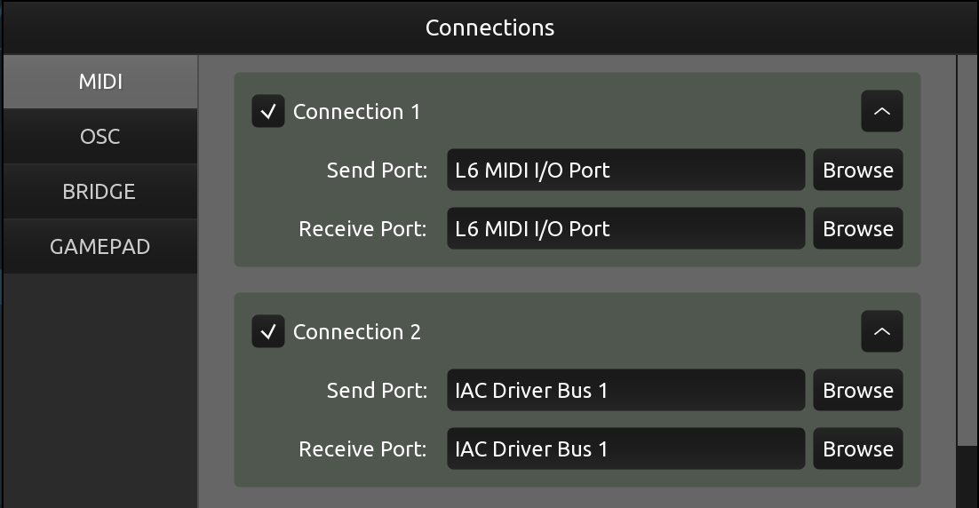Browse for Connection 1 Receive Port
The height and width of the screenshot is (508, 979).
tap(858, 228)
